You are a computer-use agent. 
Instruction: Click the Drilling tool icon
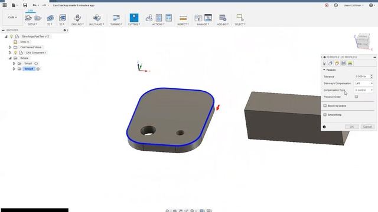[77, 18]
